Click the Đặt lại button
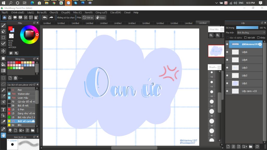This screenshot has width=267, height=150. click(88, 17)
